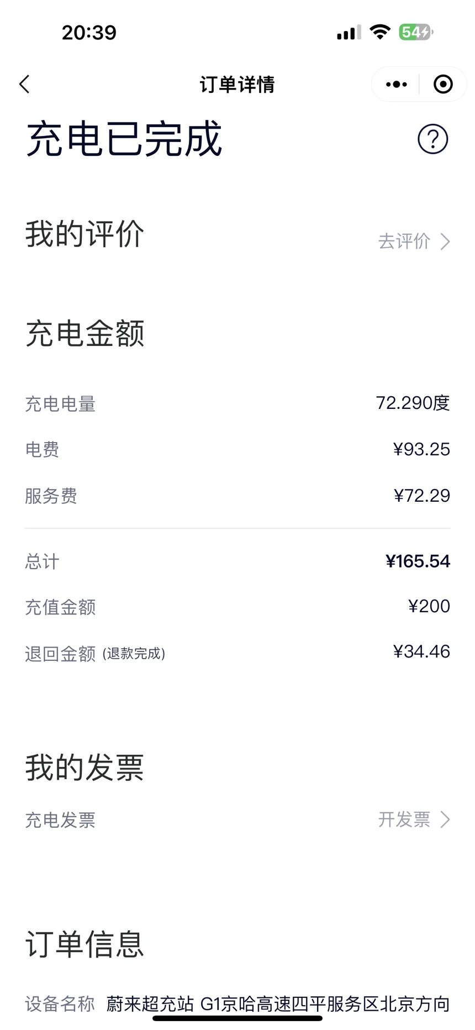The width and height of the screenshot is (475, 1030).
Task: Tap the cellular signal bars
Action: [348, 33]
